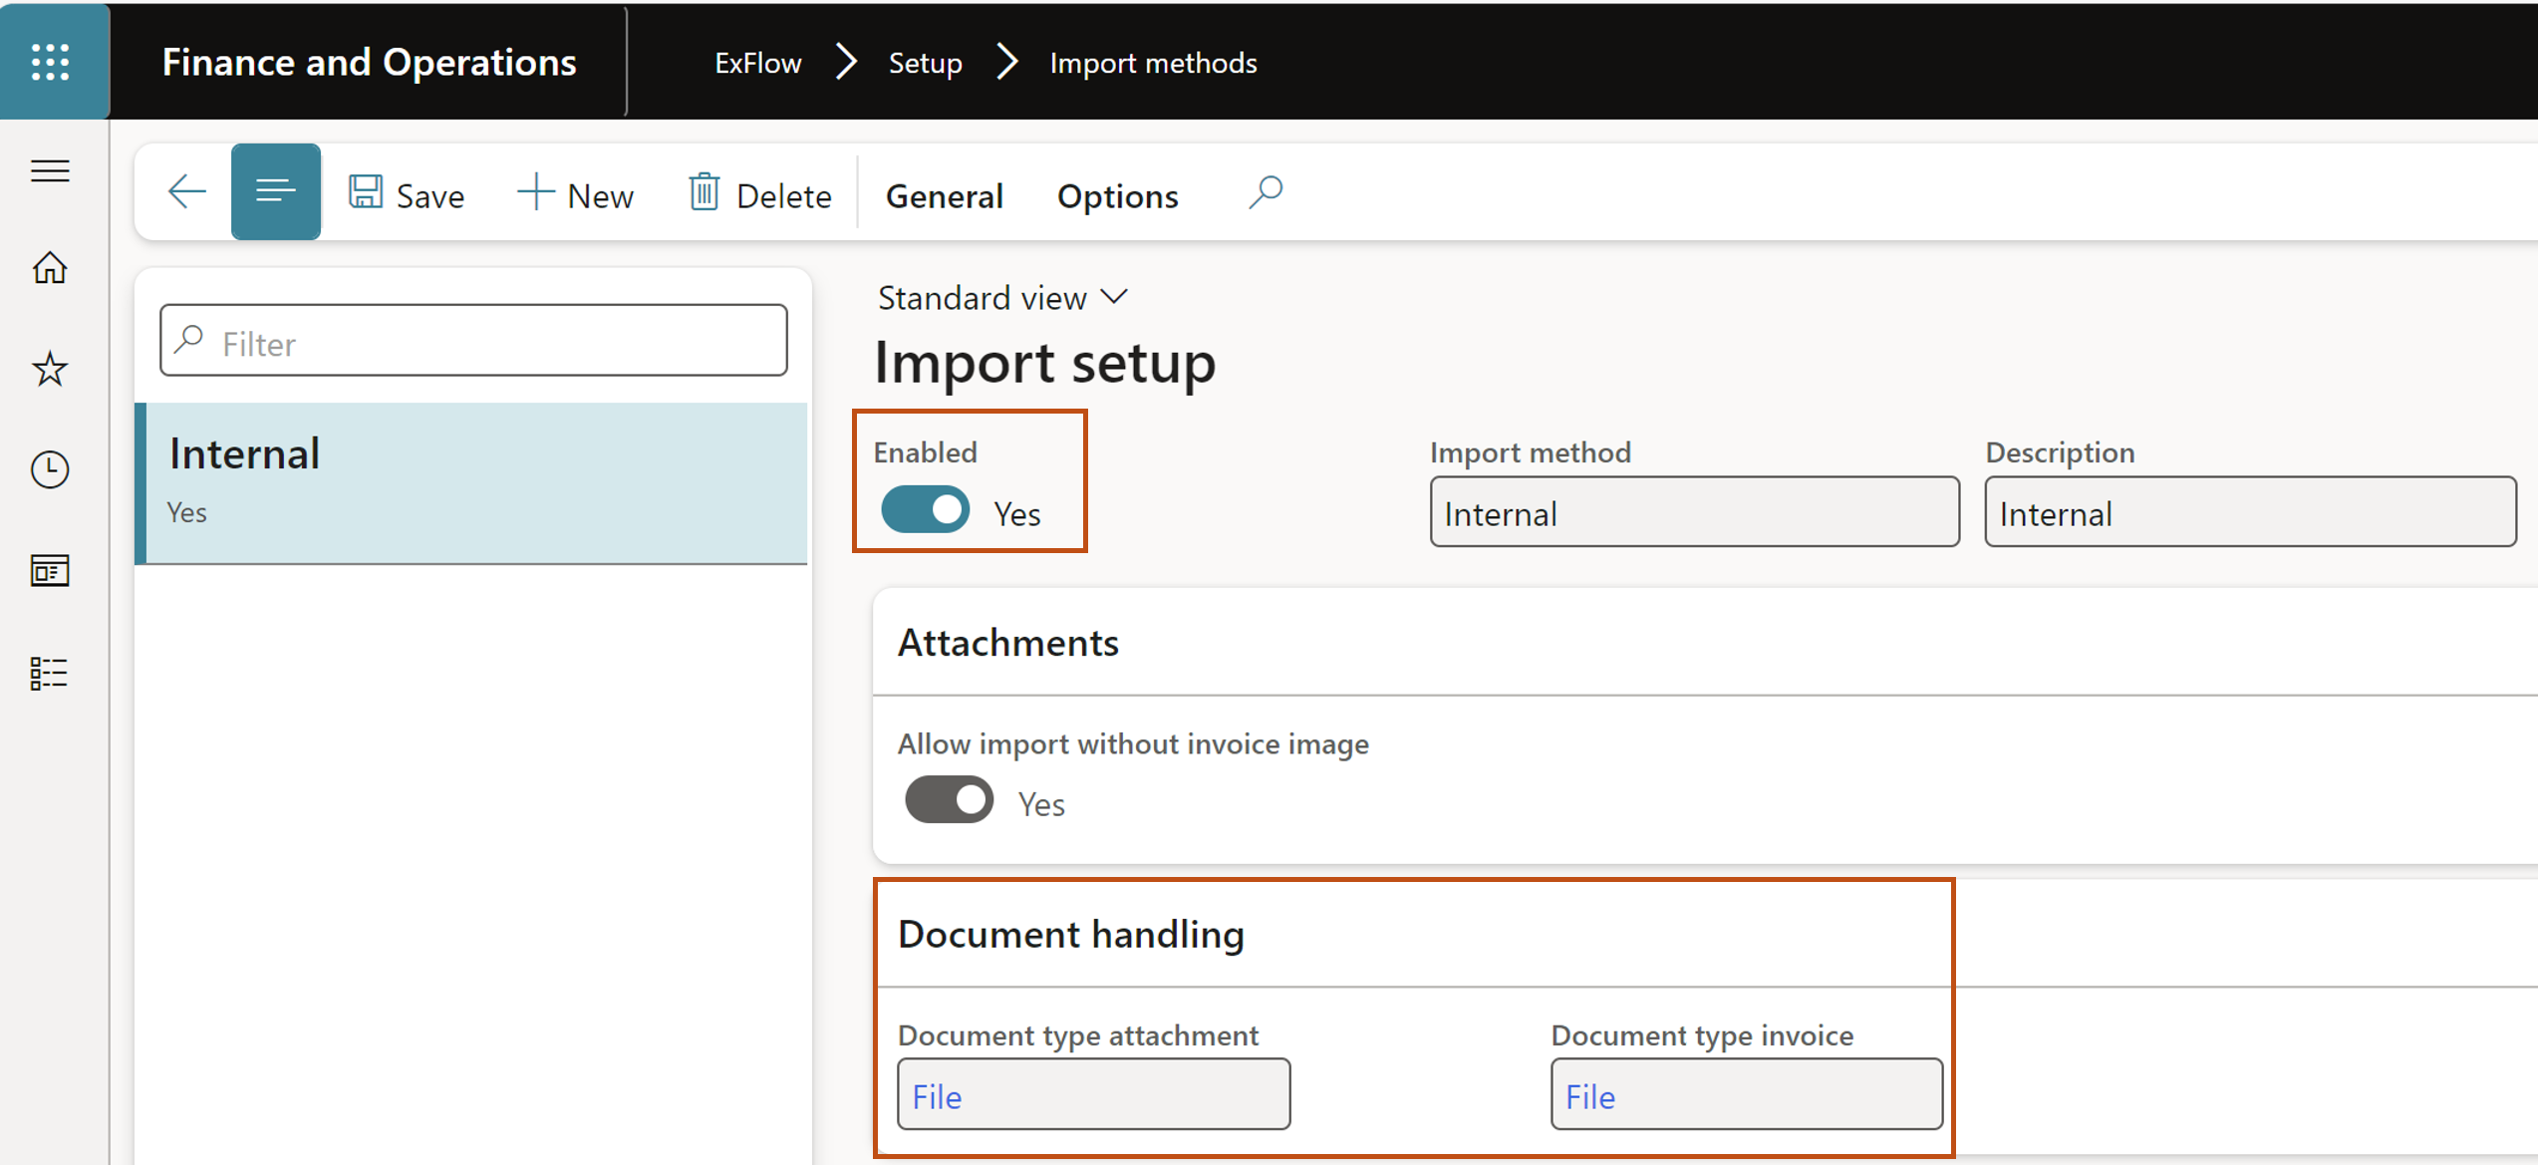Click the Description field
Viewport: 2538px width, 1166px height.
pyautogui.click(x=2251, y=512)
